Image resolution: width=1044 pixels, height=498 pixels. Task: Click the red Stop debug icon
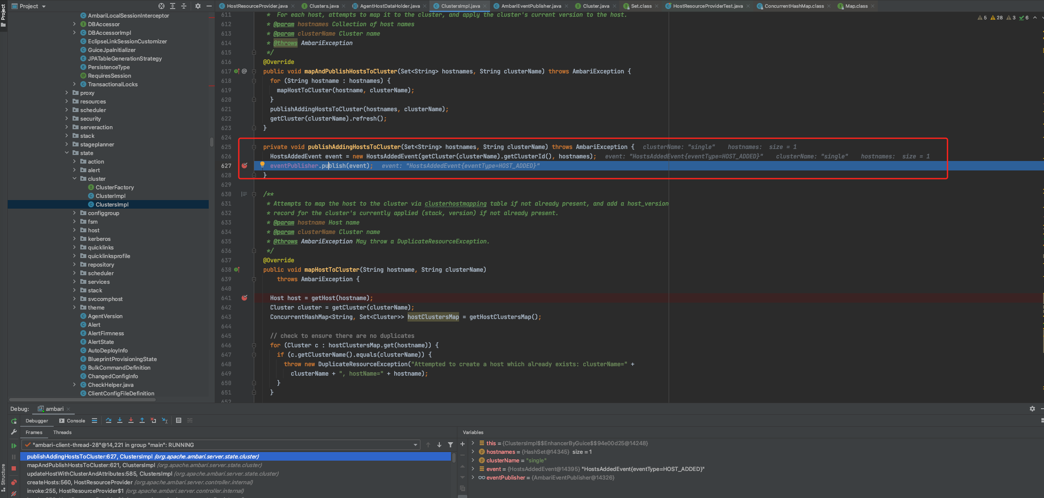[x=14, y=468]
